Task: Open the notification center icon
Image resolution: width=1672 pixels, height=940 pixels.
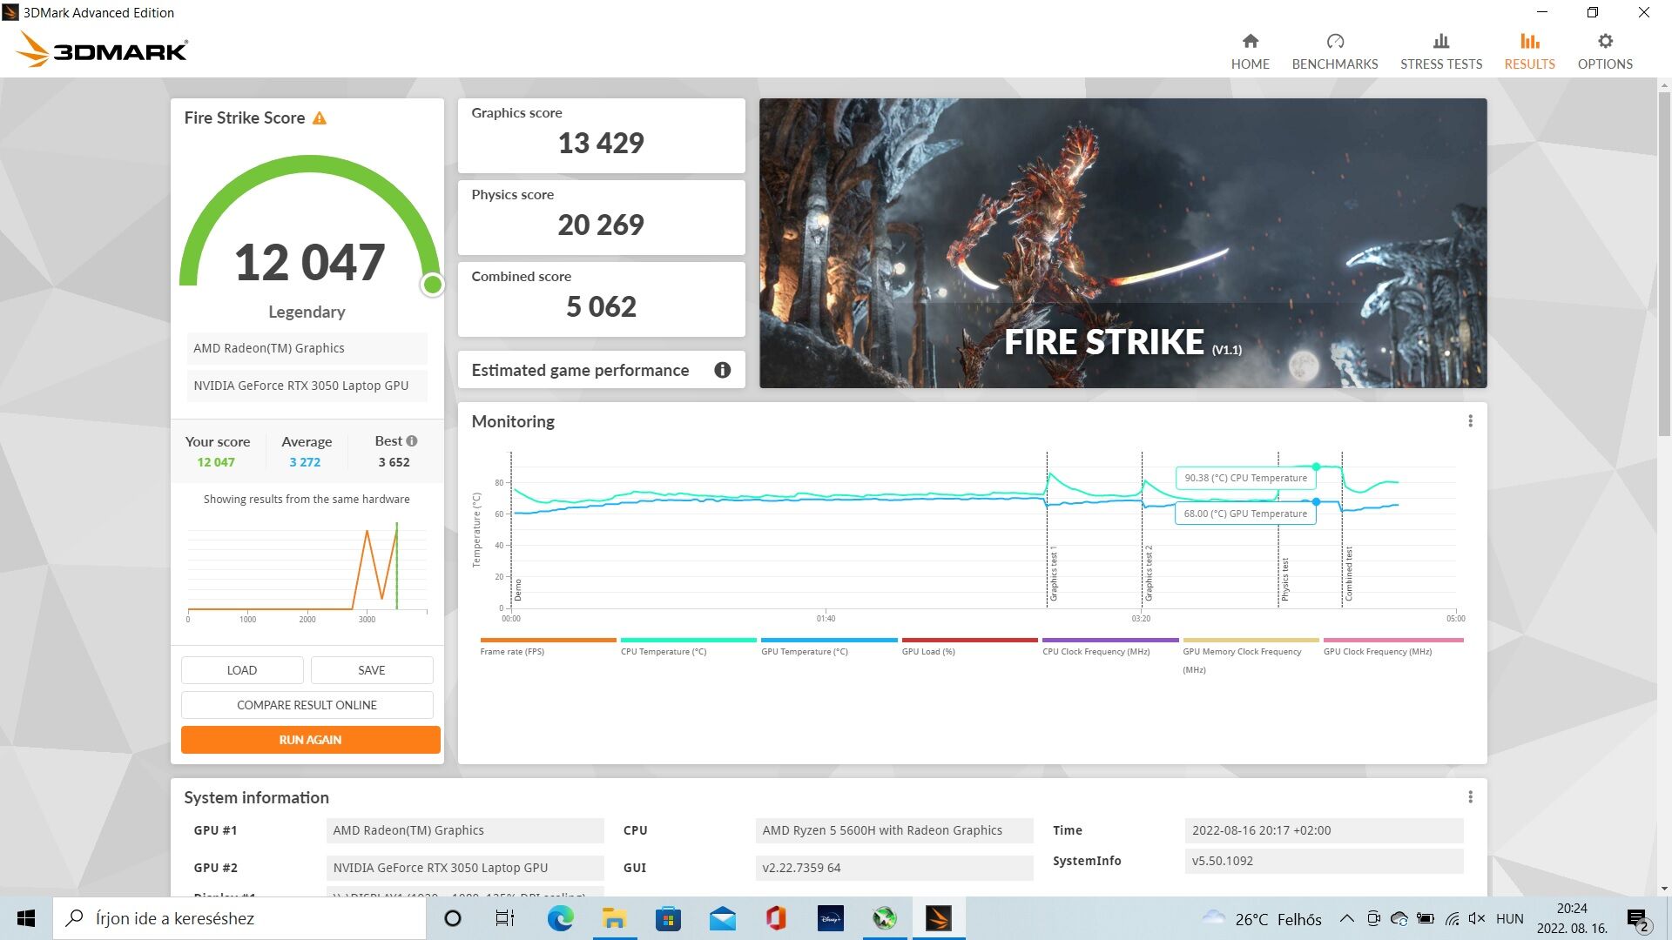Action: coord(1638,919)
